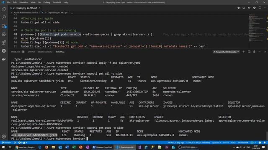268x150 pixels.
Task: Change the Spaces: 4 indentation setting
Action: pyautogui.click(x=216, y=142)
